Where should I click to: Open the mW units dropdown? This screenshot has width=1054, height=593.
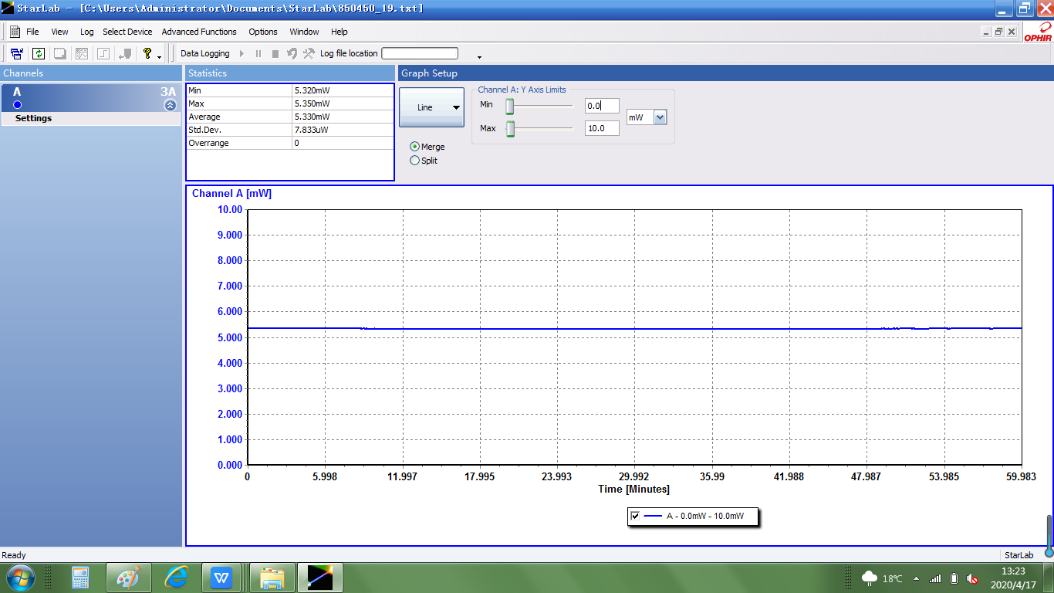(x=660, y=117)
